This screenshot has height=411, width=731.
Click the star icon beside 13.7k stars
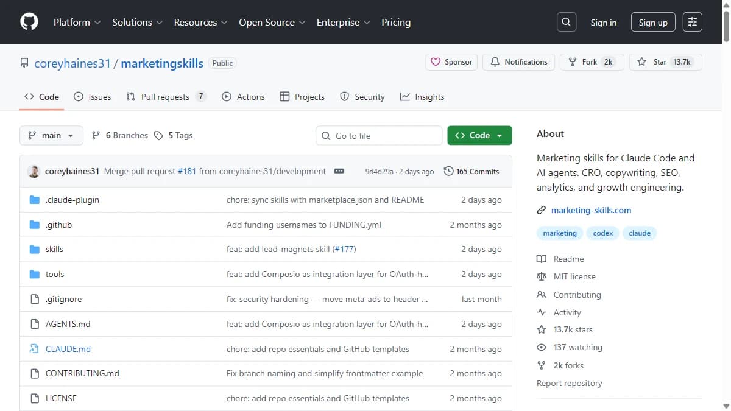pyautogui.click(x=542, y=329)
